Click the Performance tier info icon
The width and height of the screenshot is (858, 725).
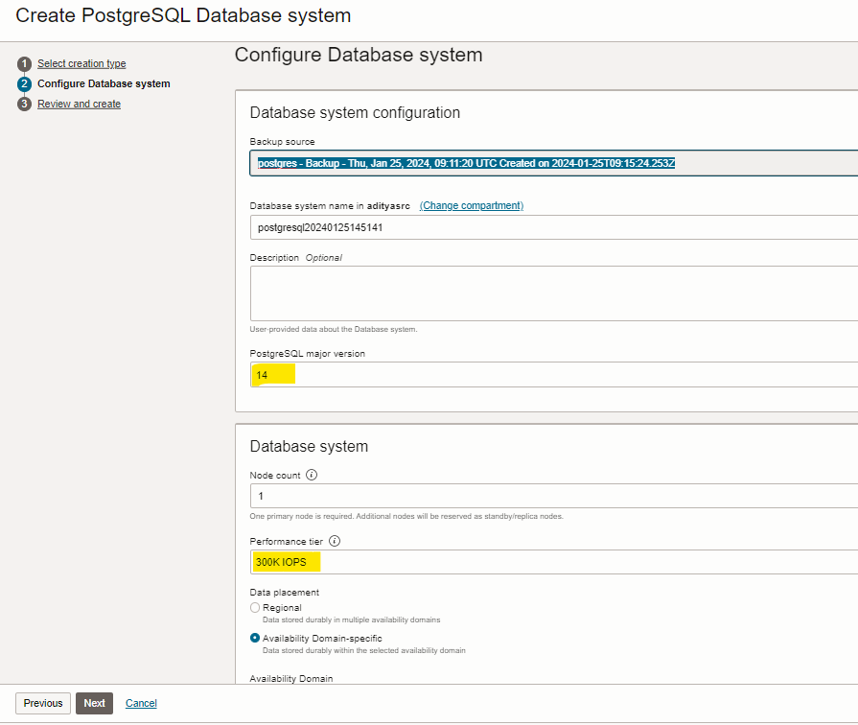[x=335, y=541]
